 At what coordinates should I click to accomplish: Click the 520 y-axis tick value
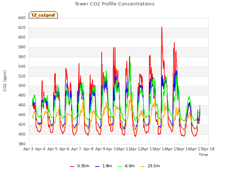point(22,76)
